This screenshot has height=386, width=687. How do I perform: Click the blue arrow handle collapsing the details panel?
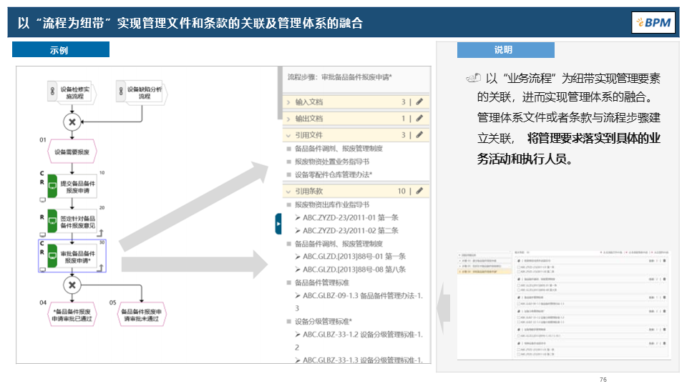coord(278,224)
